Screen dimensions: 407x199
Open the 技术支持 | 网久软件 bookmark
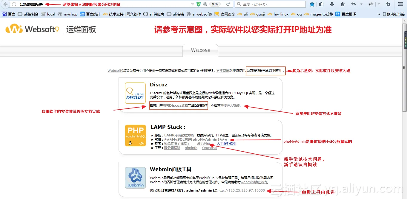click(122, 14)
